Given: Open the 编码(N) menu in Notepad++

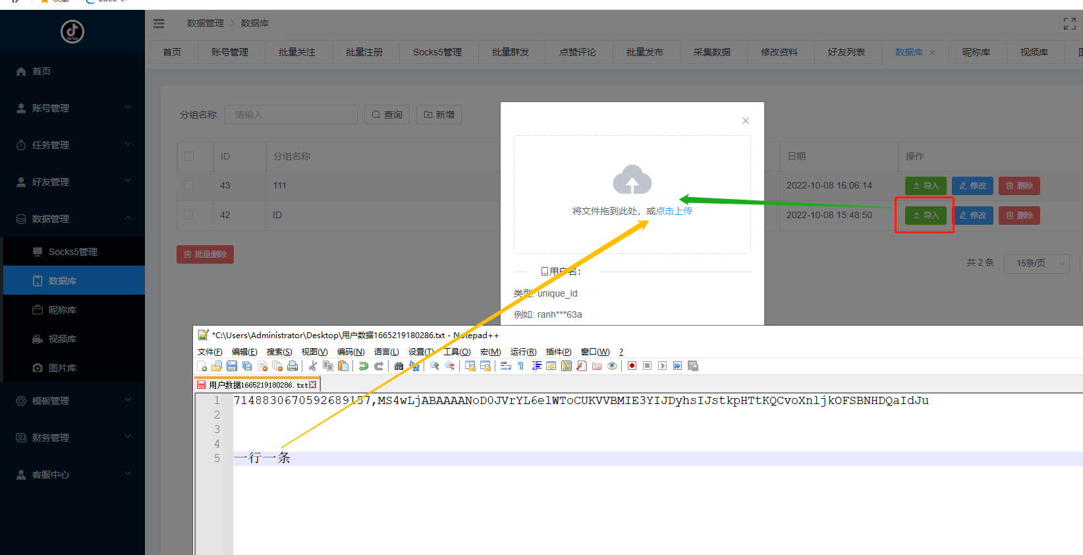Looking at the screenshot, I should point(350,352).
